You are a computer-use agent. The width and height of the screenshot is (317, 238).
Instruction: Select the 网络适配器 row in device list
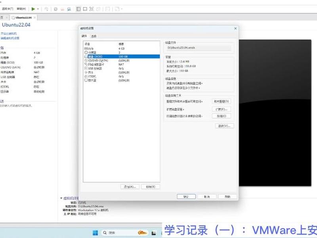pyautogui.click(x=122, y=64)
